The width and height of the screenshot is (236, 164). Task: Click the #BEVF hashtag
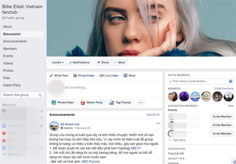coord(136,148)
